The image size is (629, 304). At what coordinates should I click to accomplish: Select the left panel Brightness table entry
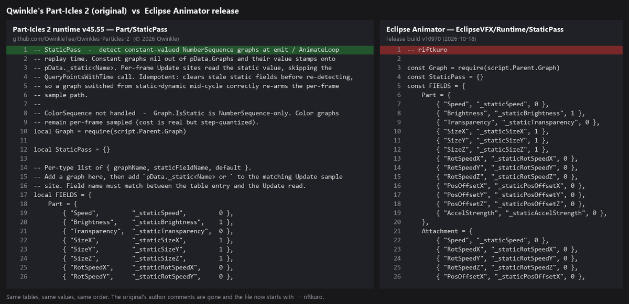click(x=147, y=222)
